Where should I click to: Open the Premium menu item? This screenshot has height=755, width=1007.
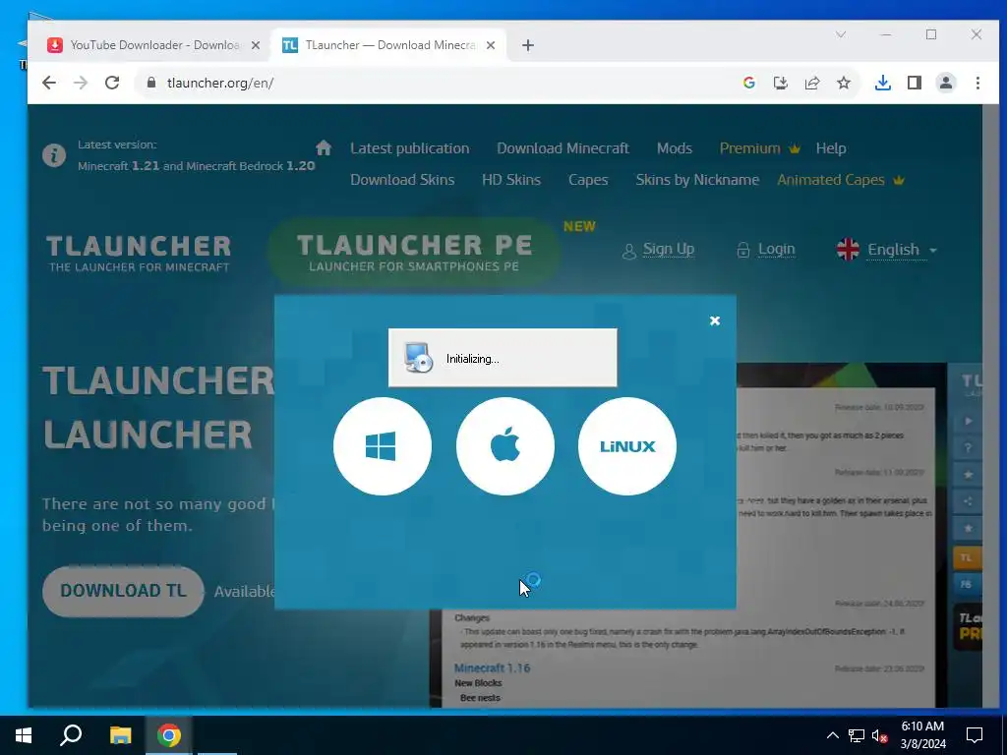coord(760,148)
